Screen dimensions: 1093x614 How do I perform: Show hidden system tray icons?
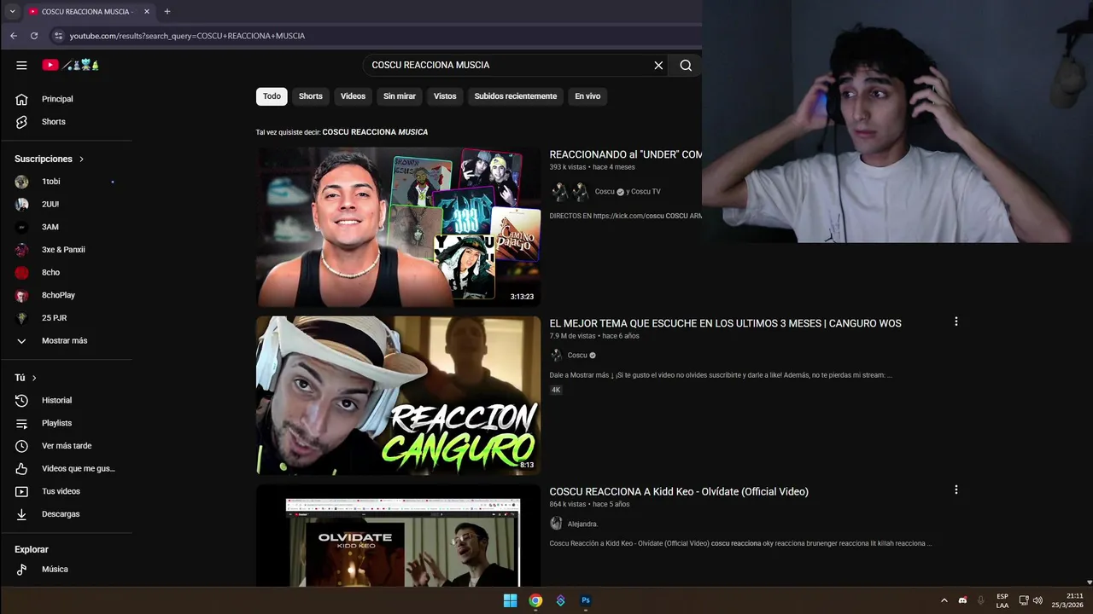[x=944, y=600]
